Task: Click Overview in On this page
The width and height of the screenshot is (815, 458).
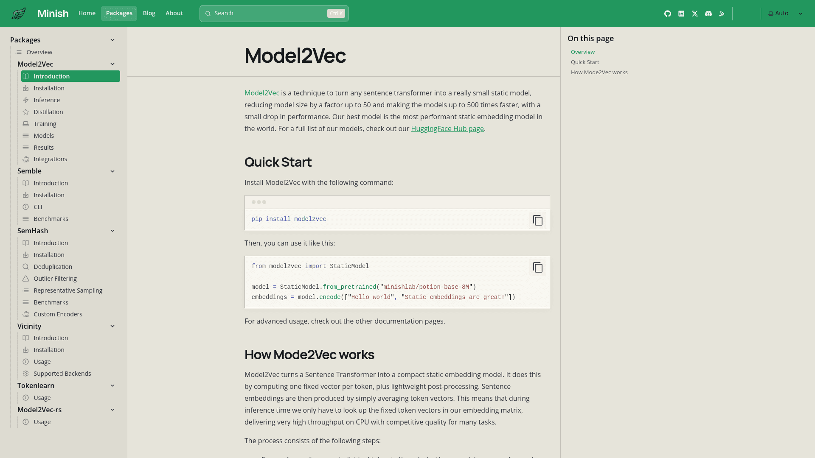Action: pyautogui.click(x=583, y=52)
